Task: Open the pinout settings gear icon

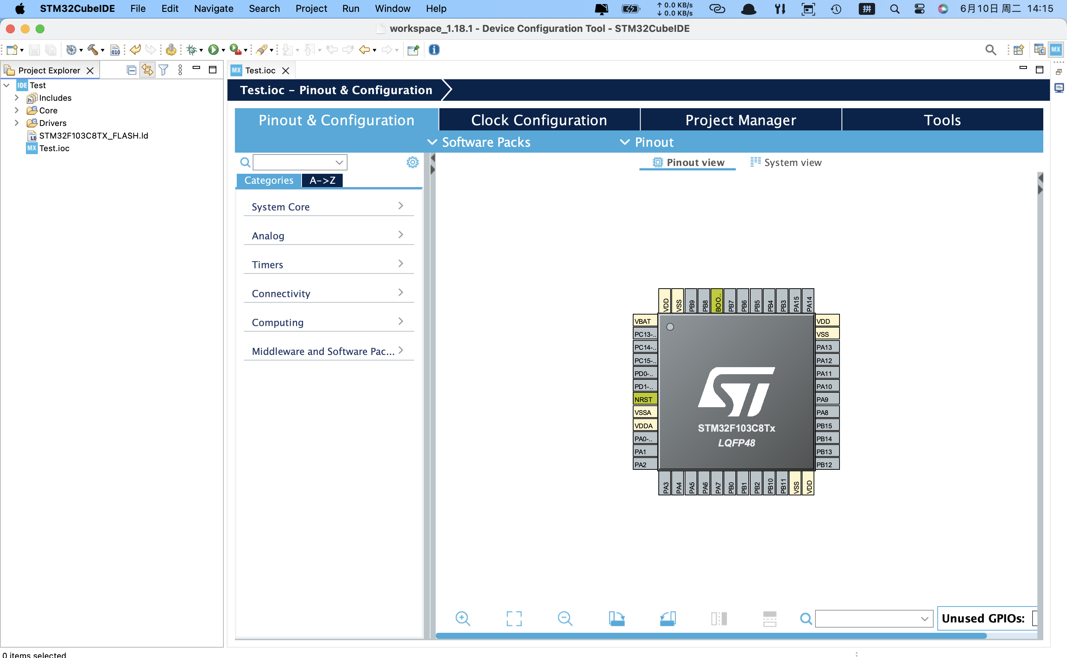Action: pos(412,162)
